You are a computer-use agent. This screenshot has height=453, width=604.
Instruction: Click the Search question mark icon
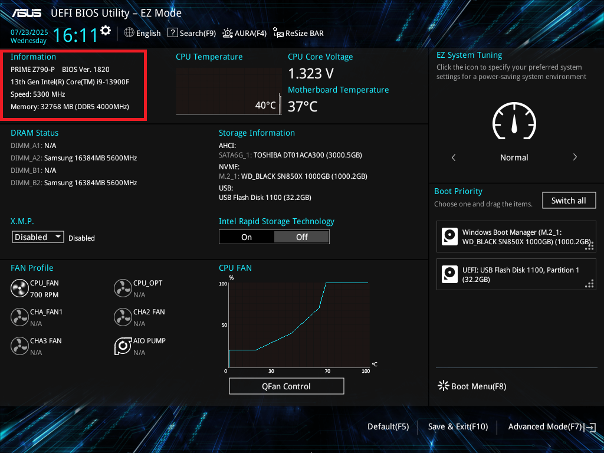pos(173,33)
